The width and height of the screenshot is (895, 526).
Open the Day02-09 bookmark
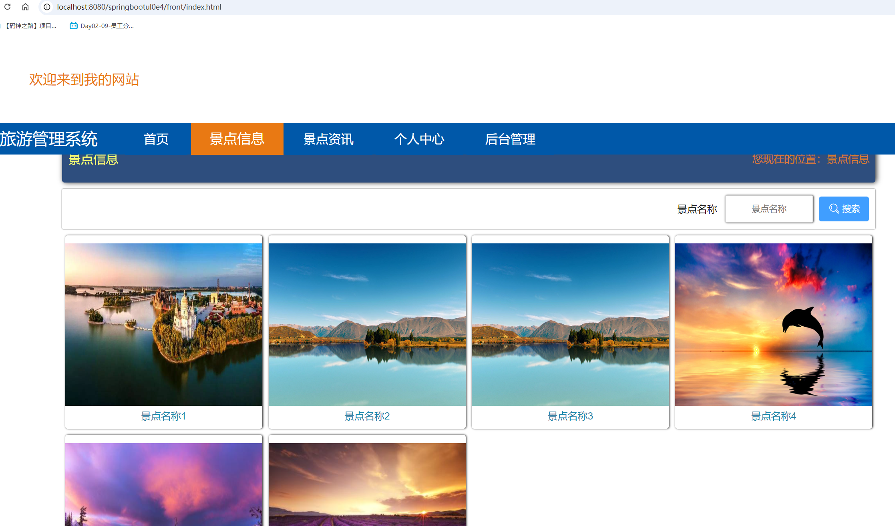102,26
